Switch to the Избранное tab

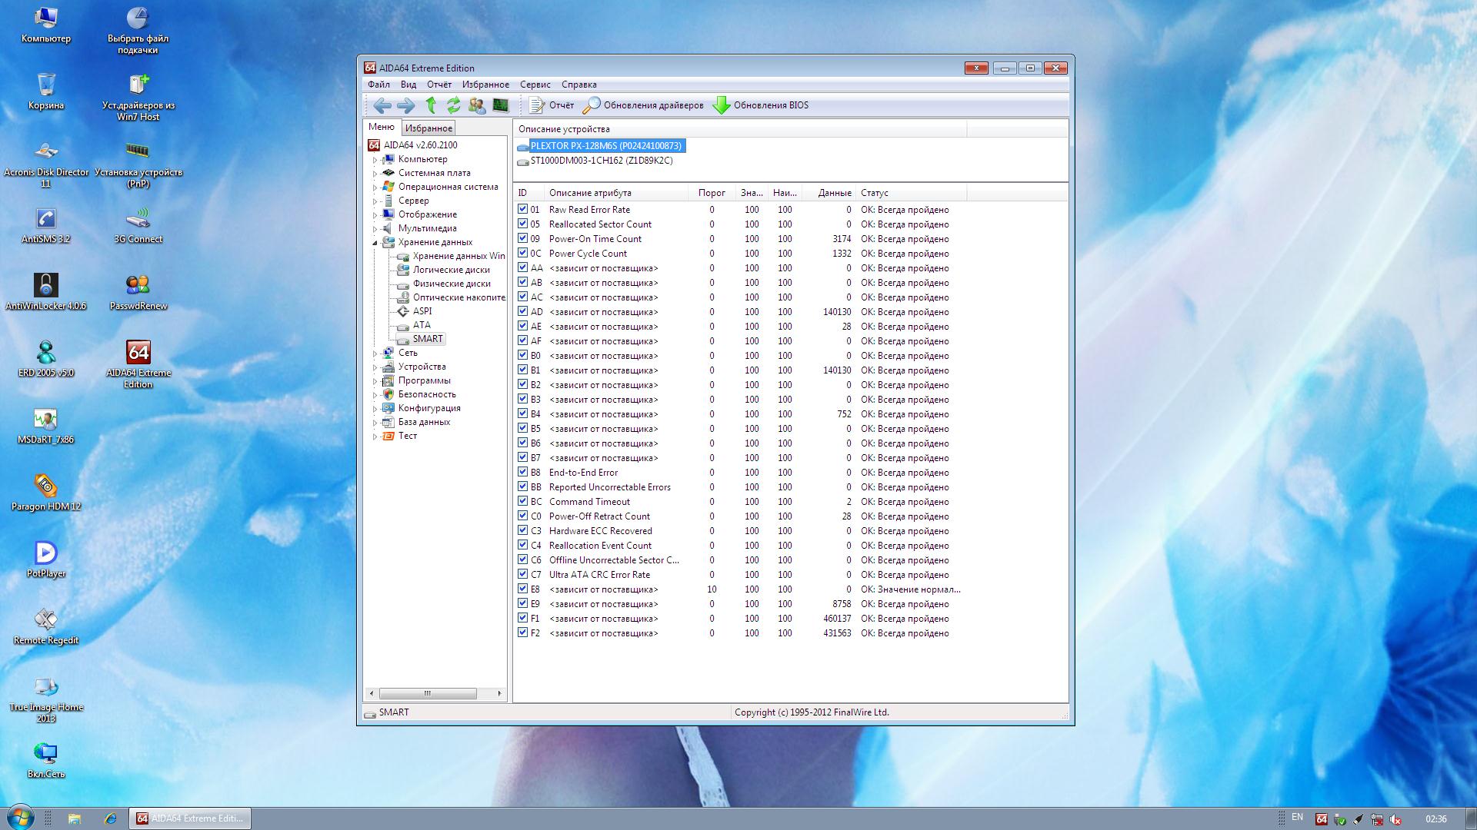click(428, 128)
